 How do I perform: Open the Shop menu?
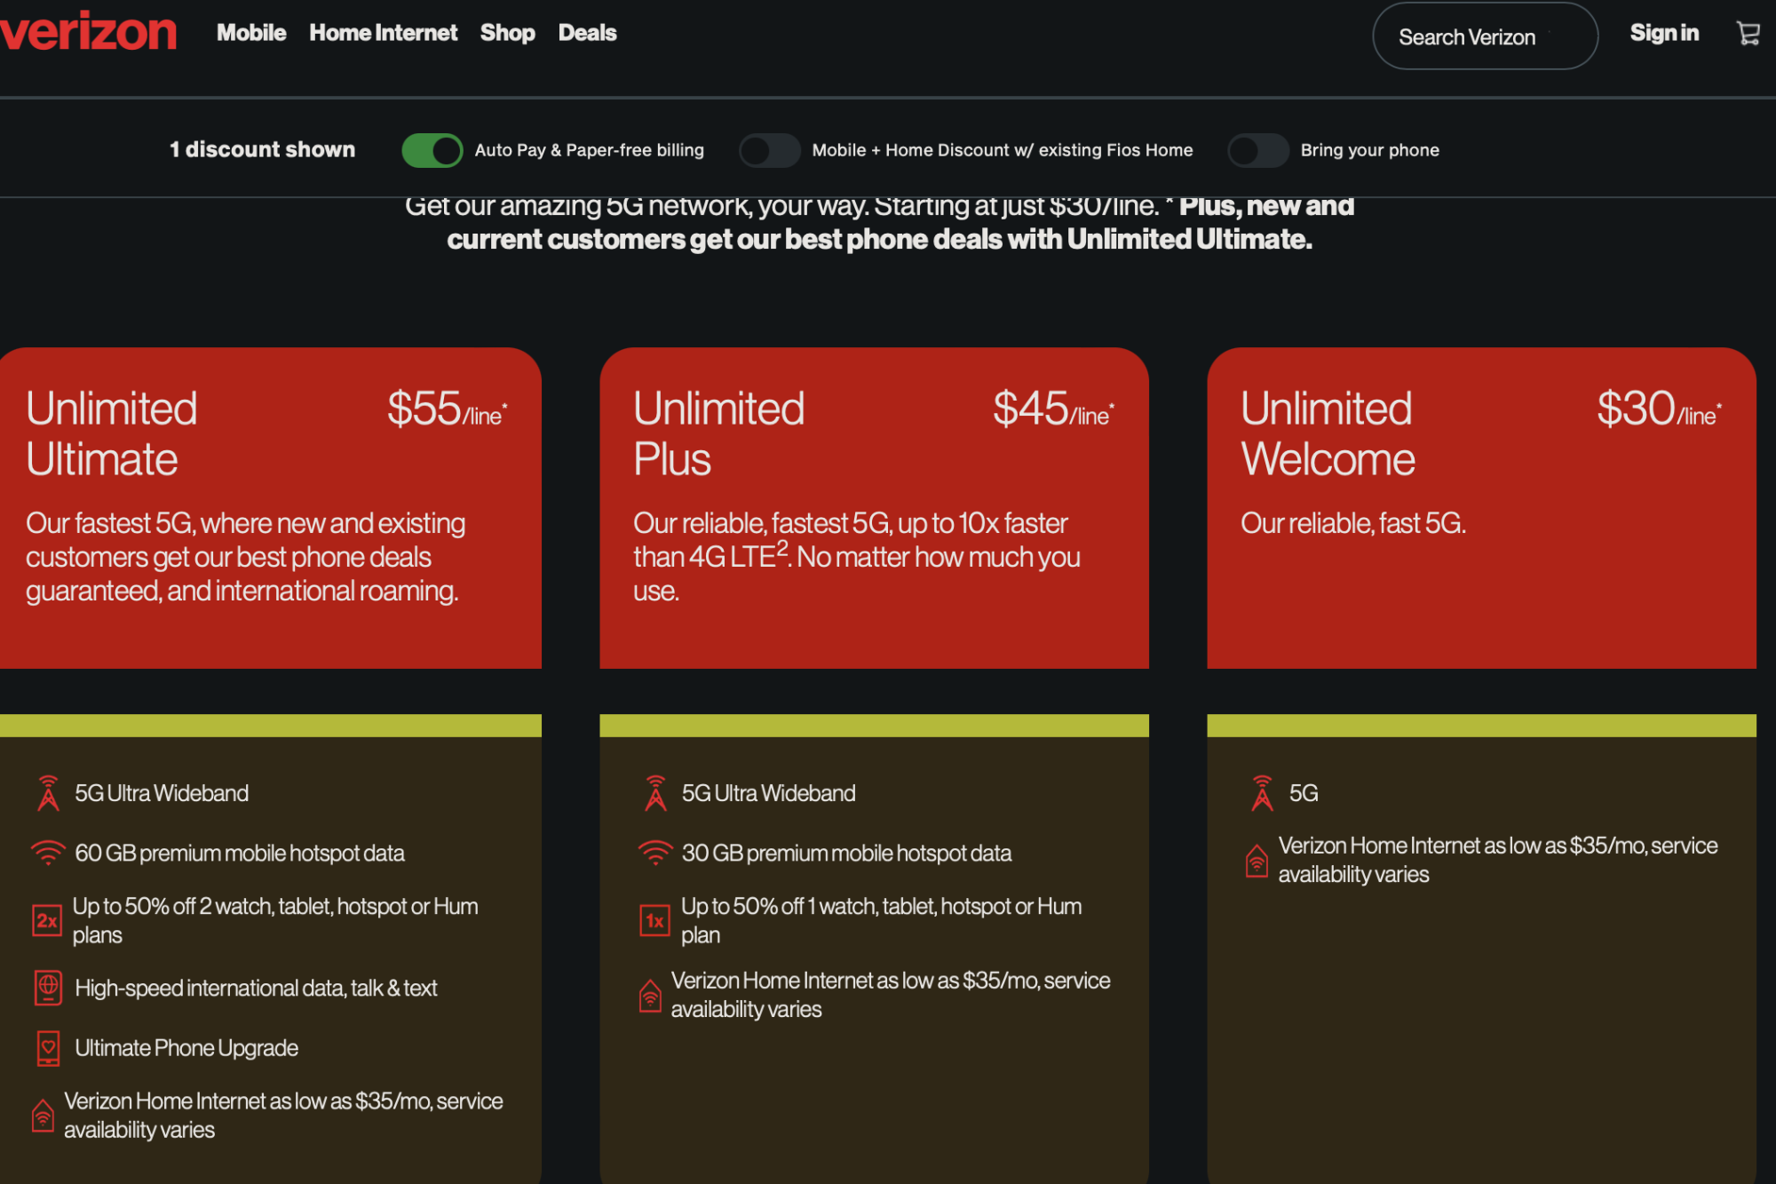(x=508, y=33)
